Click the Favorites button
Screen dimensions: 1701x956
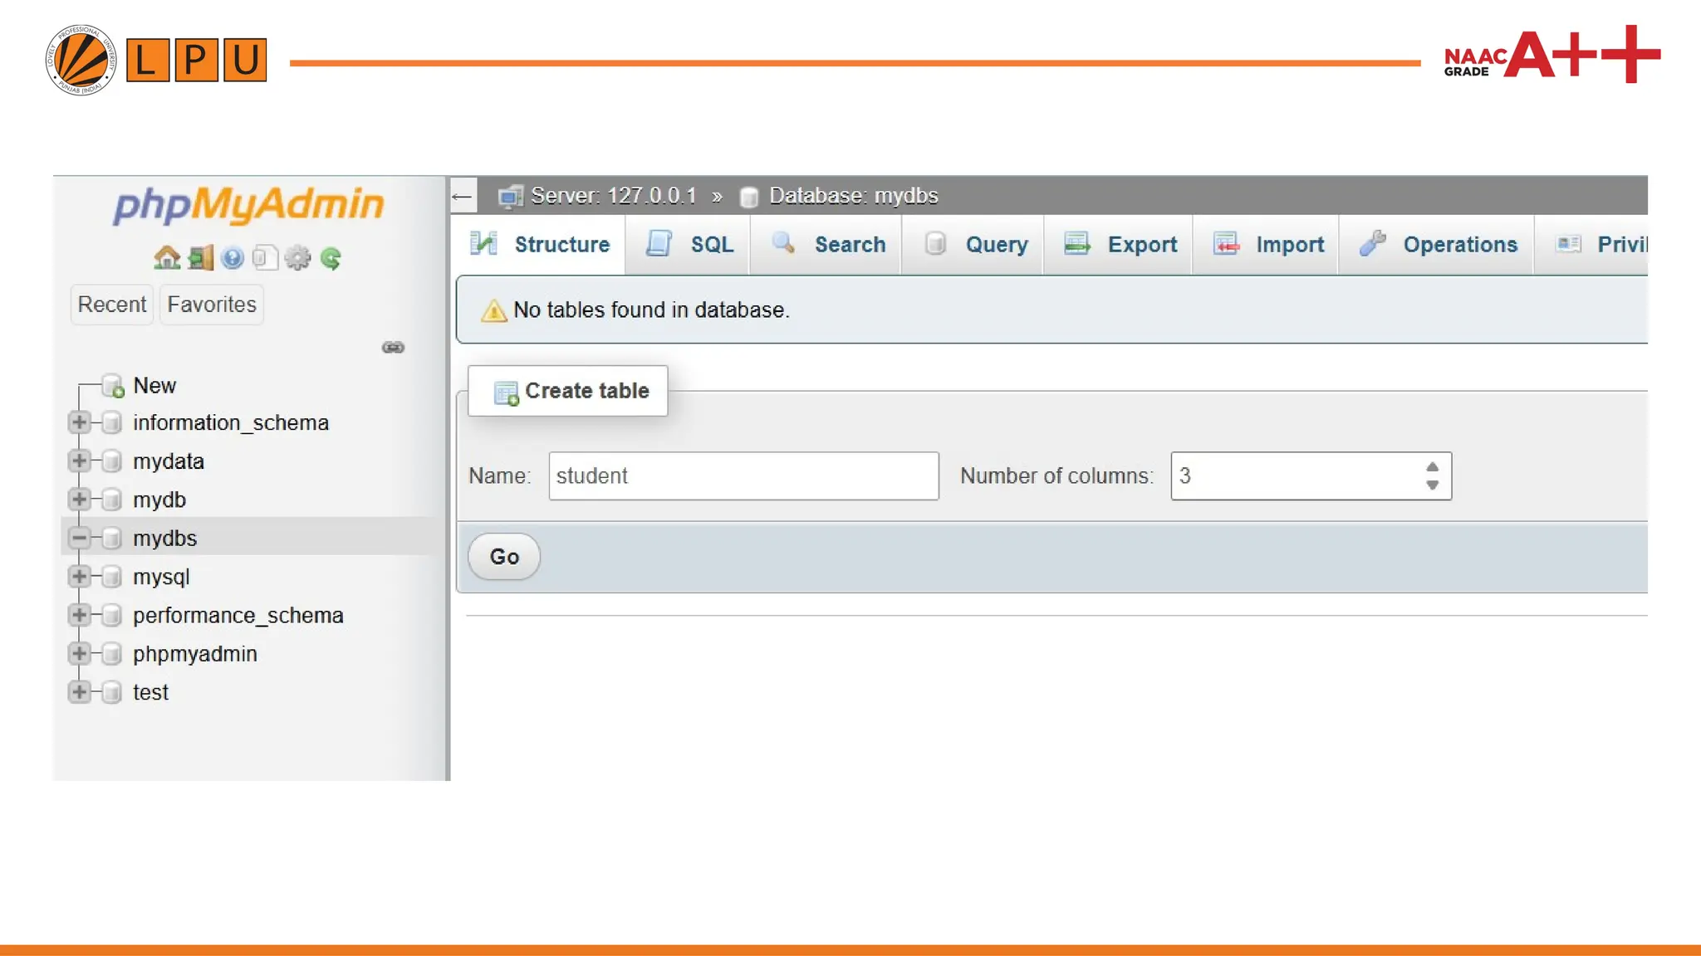click(212, 305)
